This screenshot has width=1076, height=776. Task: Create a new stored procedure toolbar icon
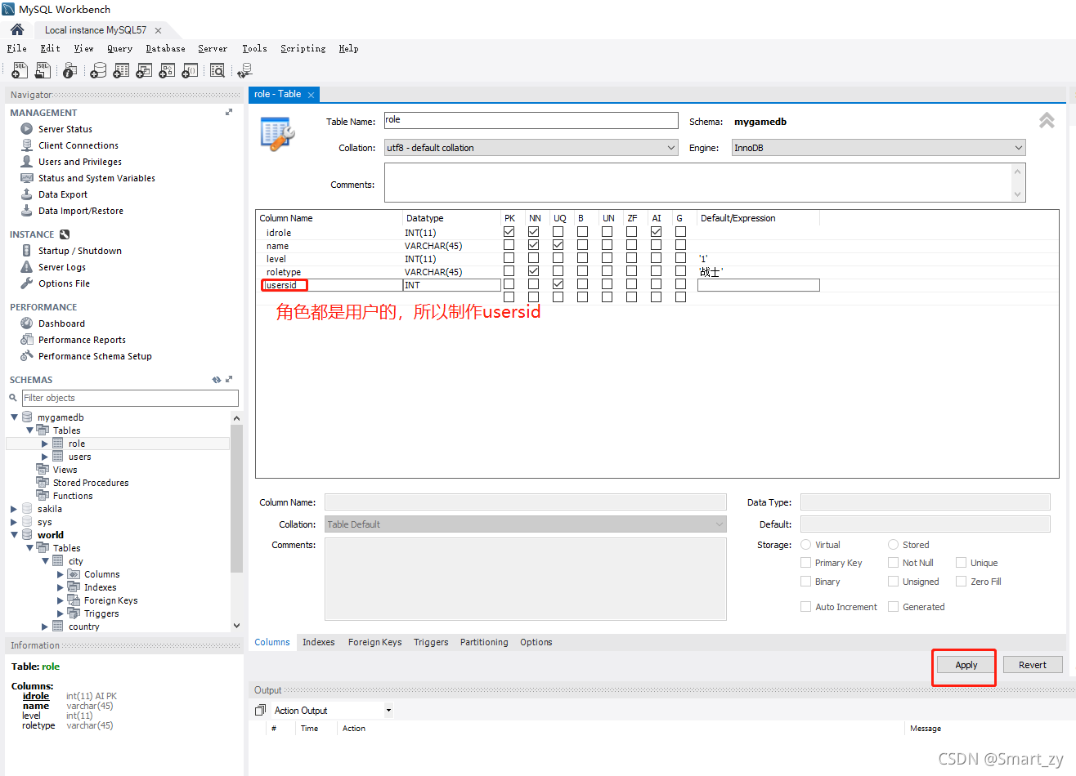click(x=167, y=71)
